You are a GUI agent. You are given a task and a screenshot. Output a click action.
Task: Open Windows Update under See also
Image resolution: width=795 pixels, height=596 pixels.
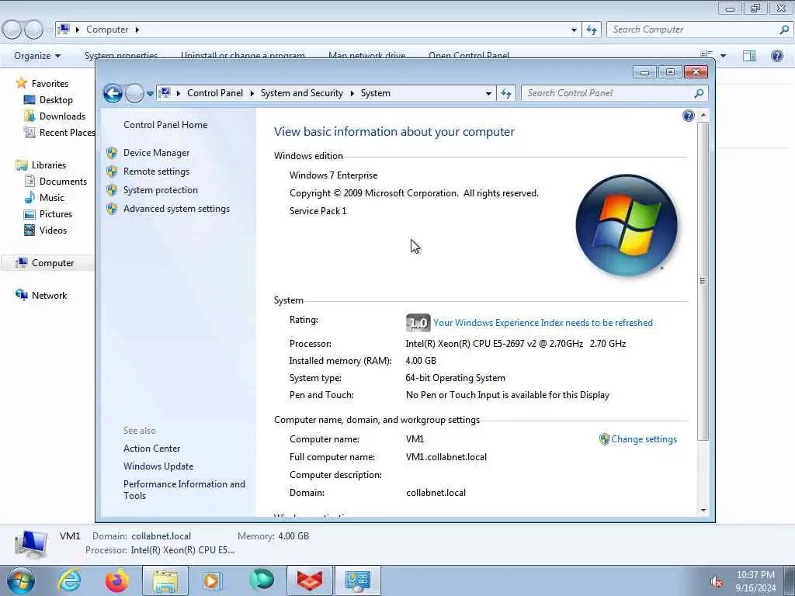[x=158, y=466]
